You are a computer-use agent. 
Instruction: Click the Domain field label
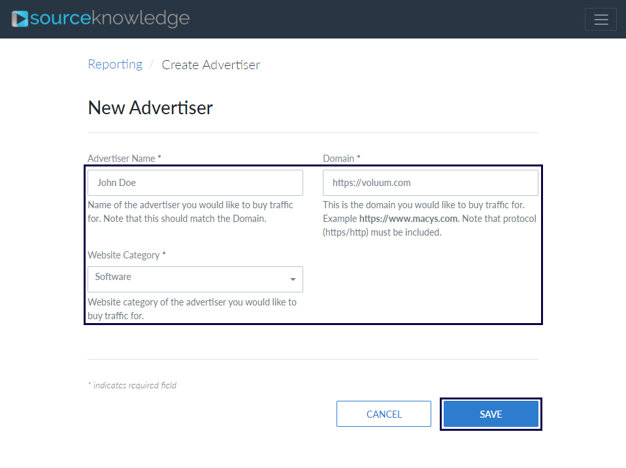(x=340, y=158)
